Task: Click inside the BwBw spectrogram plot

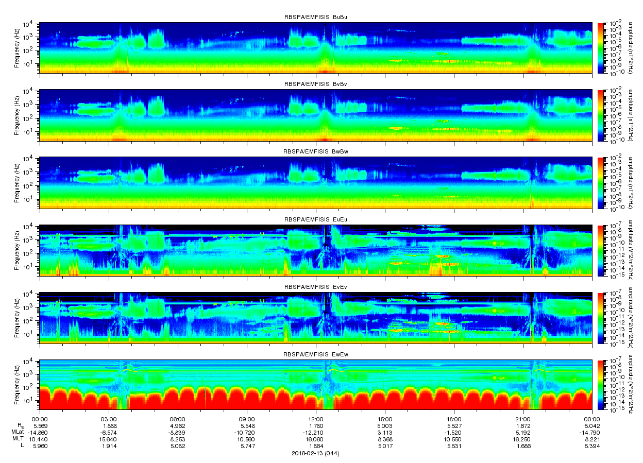Action: pyautogui.click(x=316, y=183)
